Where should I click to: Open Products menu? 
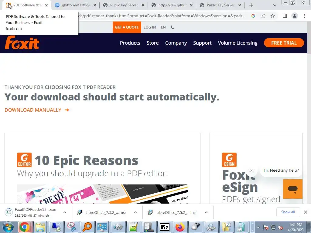130,43
